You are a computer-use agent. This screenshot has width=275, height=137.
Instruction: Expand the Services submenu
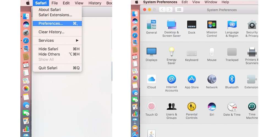point(57,40)
